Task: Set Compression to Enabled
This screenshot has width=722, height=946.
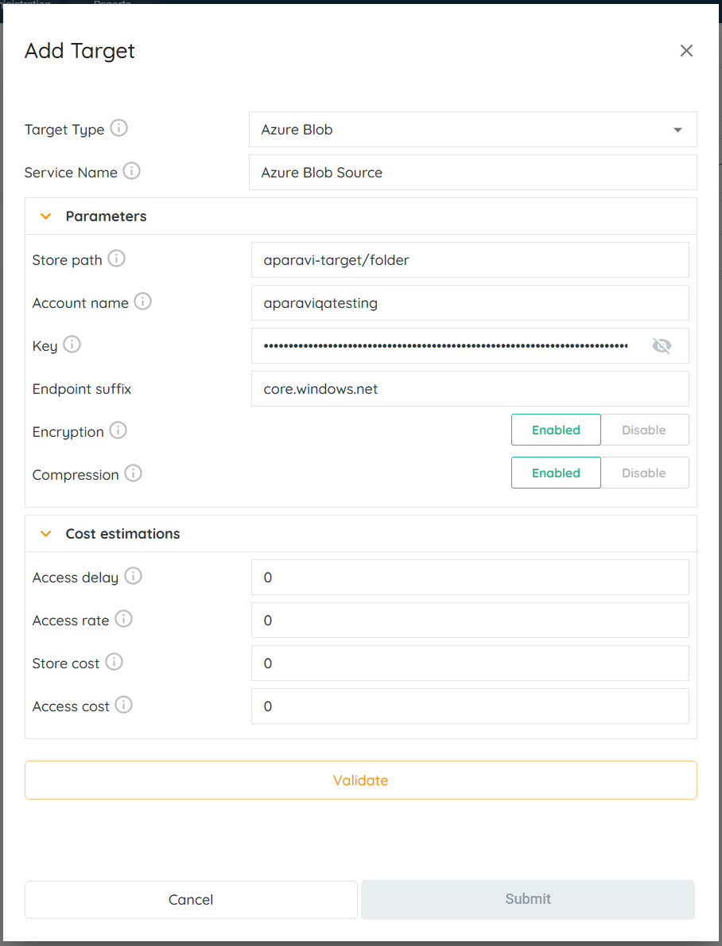Action: (x=556, y=473)
